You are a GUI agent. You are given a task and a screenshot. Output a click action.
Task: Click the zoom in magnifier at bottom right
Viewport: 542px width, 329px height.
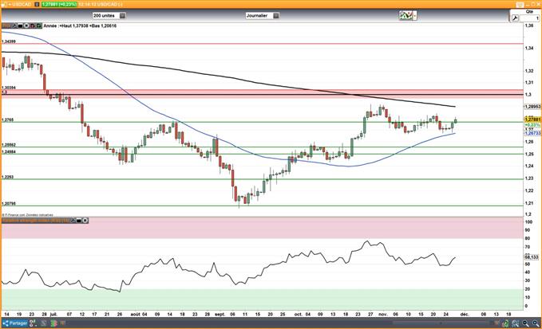[x=535, y=323]
